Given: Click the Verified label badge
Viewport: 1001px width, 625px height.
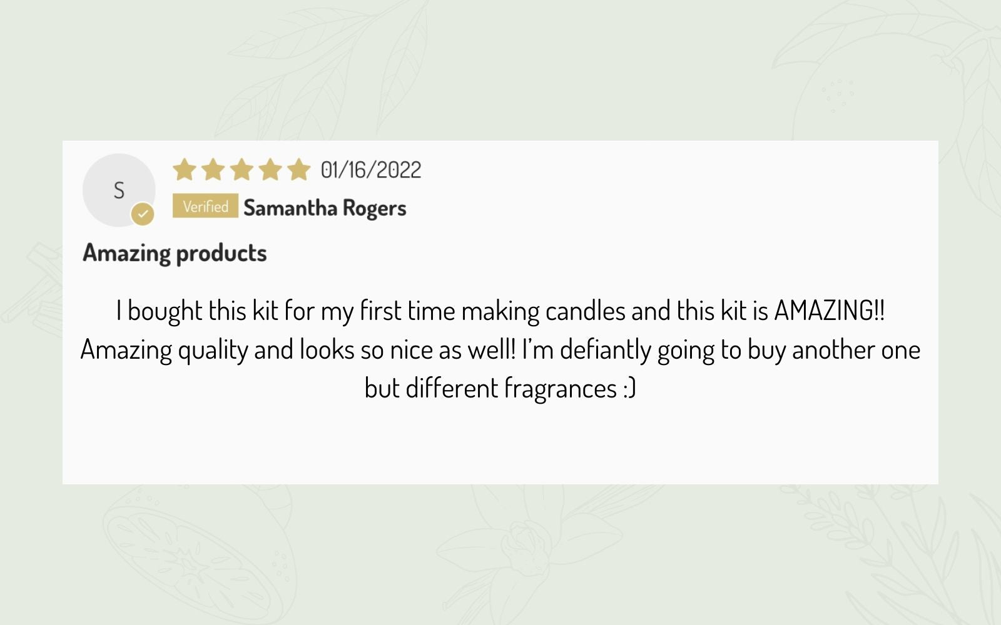Looking at the screenshot, I should coord(205,206).
